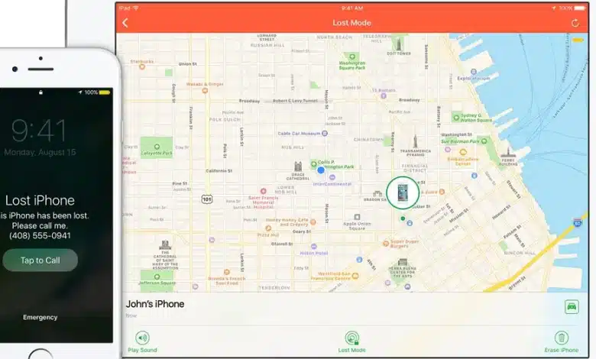Tap the Lost iPhone heading on lock screen
Screen dimensions: 596x359
click(40, 201)
